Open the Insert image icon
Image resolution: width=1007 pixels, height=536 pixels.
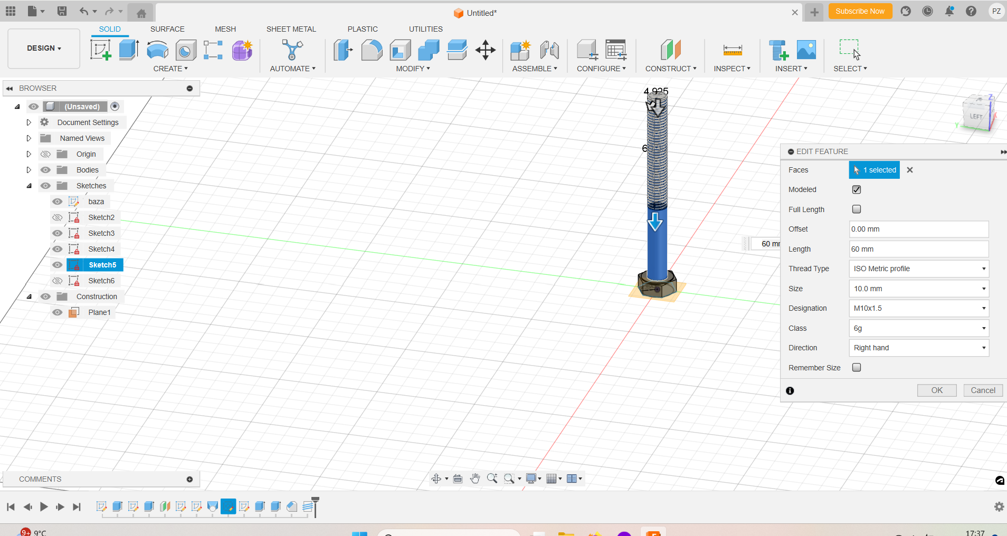806,50
